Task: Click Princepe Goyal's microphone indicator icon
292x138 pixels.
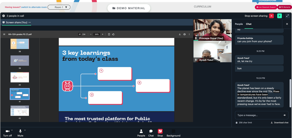Action: pyautogui.click(x=196, y=38)
